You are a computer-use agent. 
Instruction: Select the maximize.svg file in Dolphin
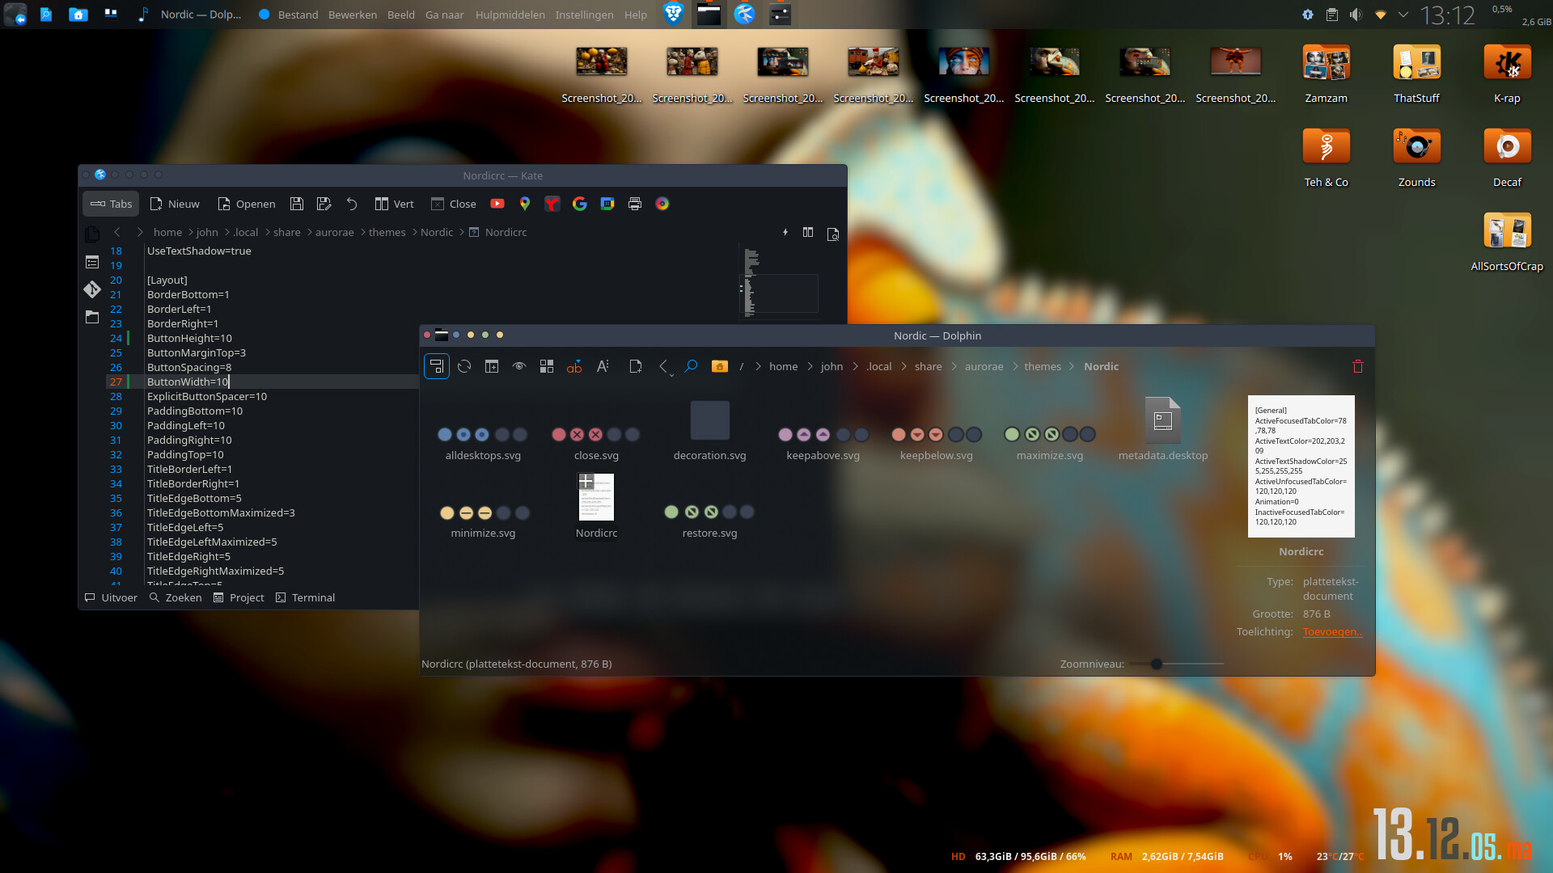pos(1049,441)
